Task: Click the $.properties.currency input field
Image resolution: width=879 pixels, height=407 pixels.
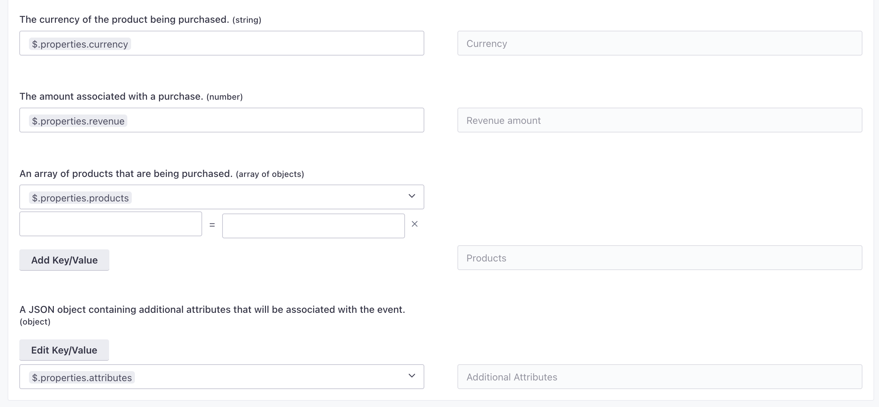Action: [222, 43]
